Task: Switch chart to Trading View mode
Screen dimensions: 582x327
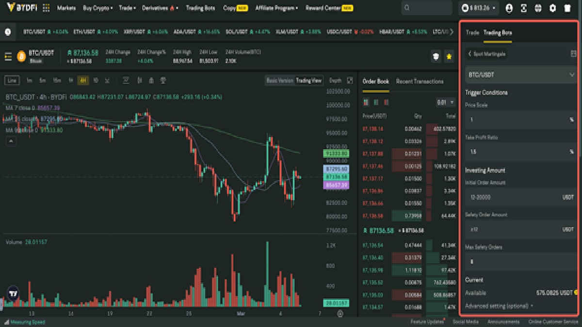Action: click(x=309, y=81)
